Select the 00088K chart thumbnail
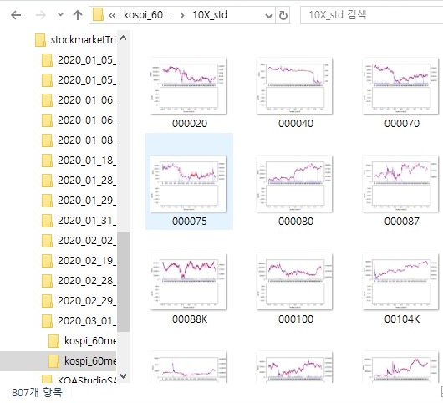443x403 pixels. [188, 282]
